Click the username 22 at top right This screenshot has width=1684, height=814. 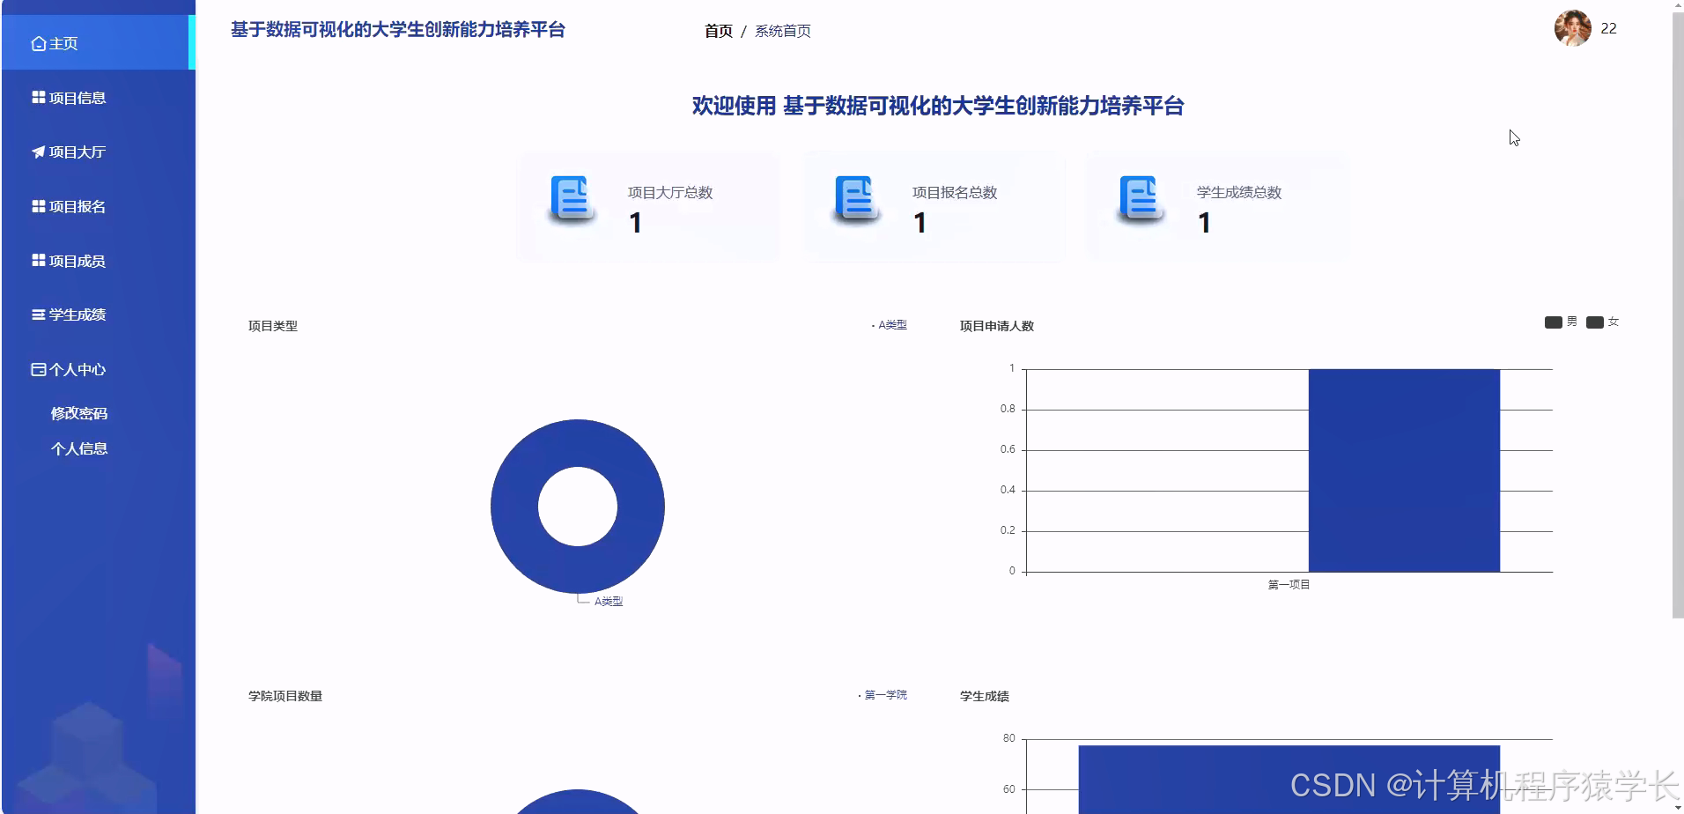1608,28
